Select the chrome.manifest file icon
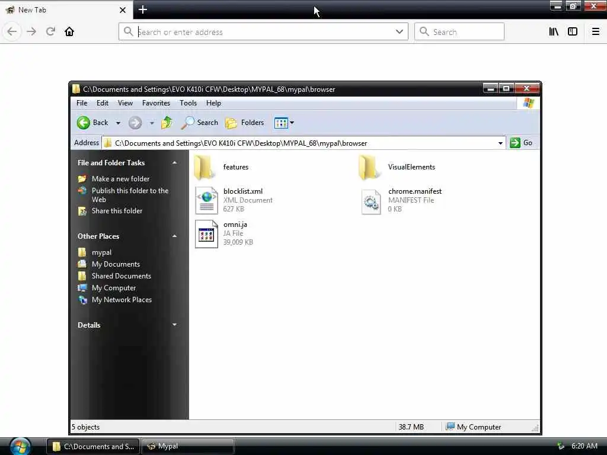Viewport: 607px width, 455px height. [371, 201]
